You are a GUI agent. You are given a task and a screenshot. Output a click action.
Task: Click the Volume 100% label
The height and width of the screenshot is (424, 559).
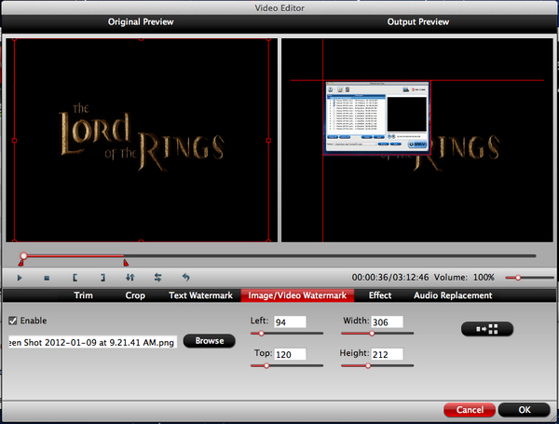(463, 278)
